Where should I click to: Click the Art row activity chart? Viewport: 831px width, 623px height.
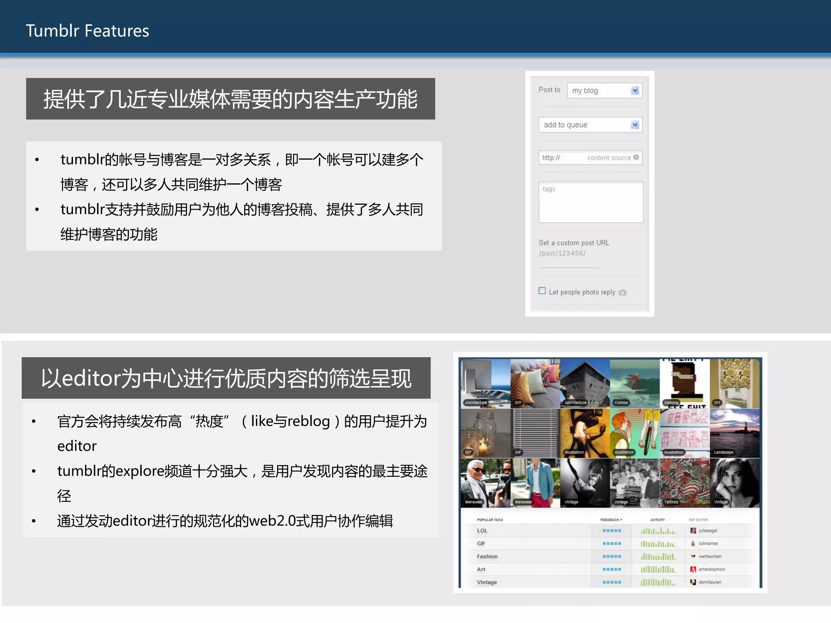(x=658, y=569)
